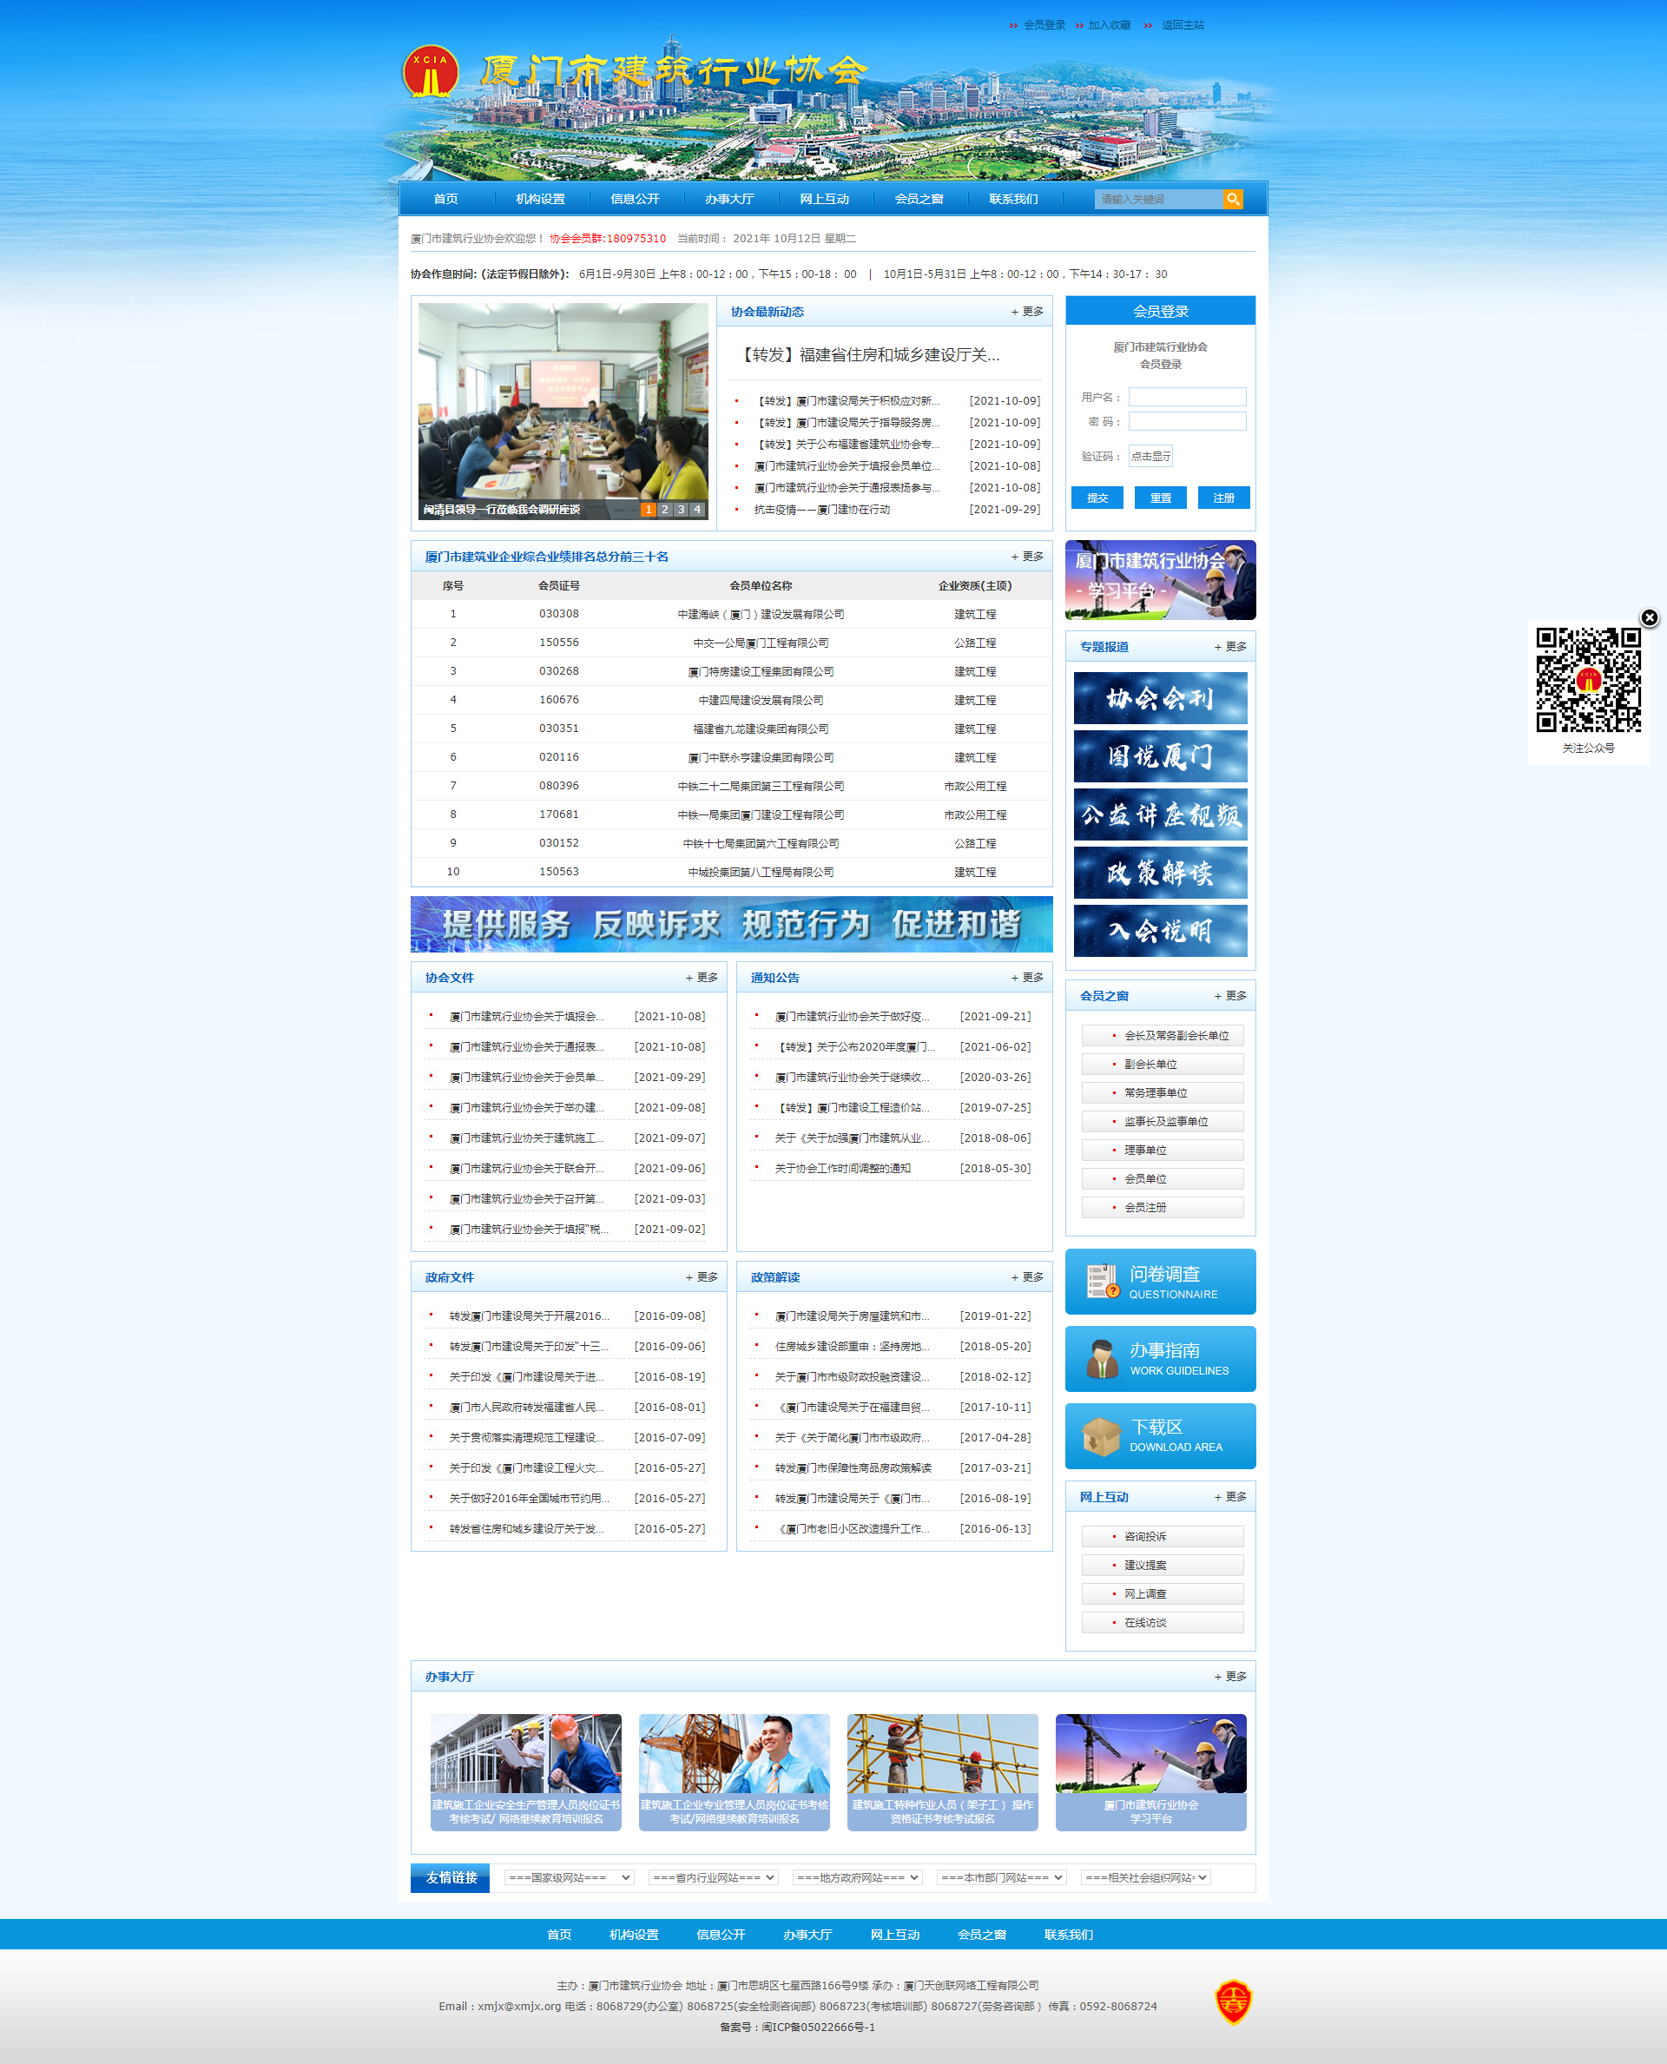Open 转发厦门市保障性商品房政策解读 article
The width and height of the screenshot is (1667, 2064).
(853, 1467)
